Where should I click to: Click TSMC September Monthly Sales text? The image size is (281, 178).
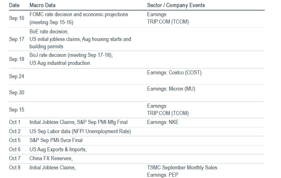pos(183,168)
